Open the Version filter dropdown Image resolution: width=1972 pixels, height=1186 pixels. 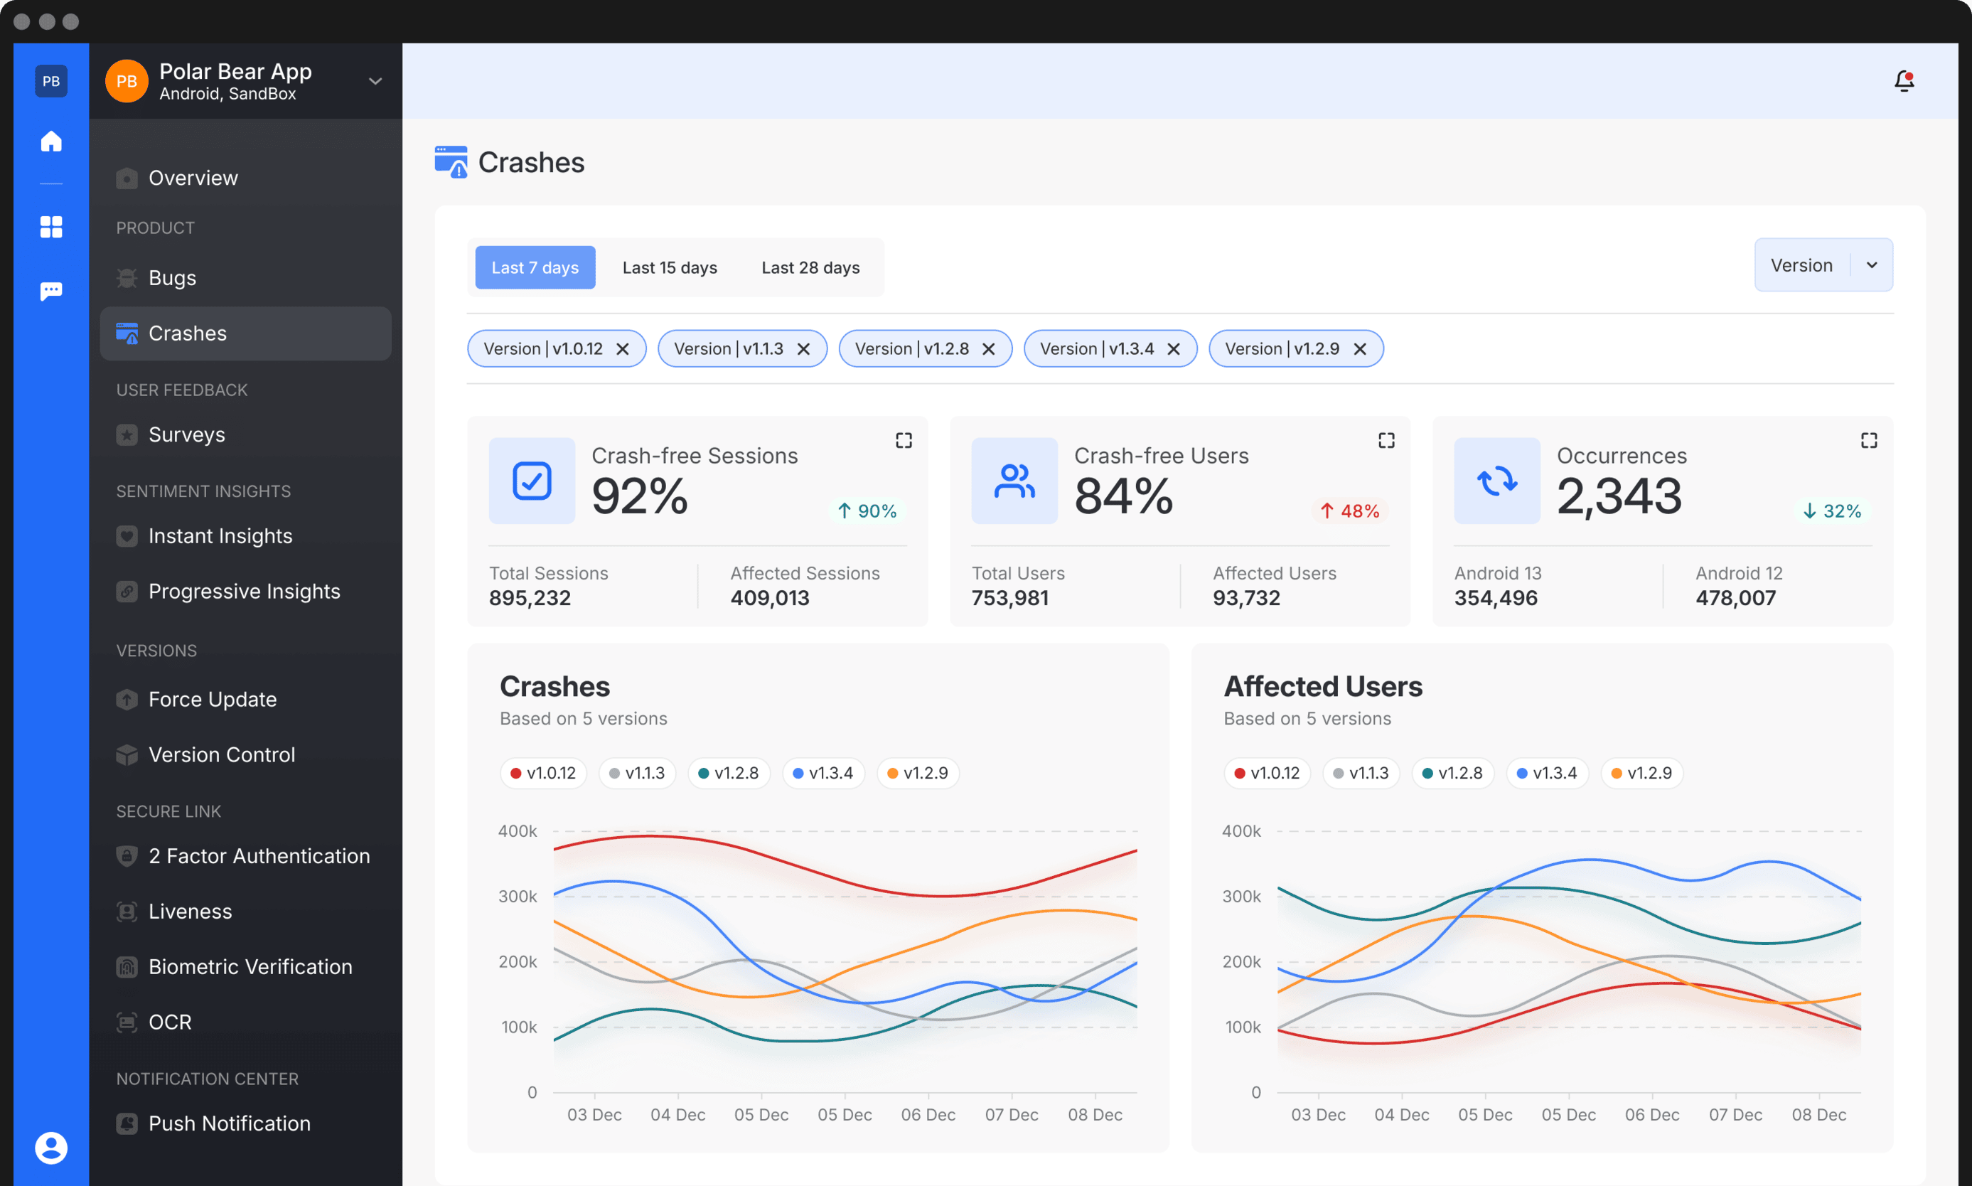click(1823, 265)
